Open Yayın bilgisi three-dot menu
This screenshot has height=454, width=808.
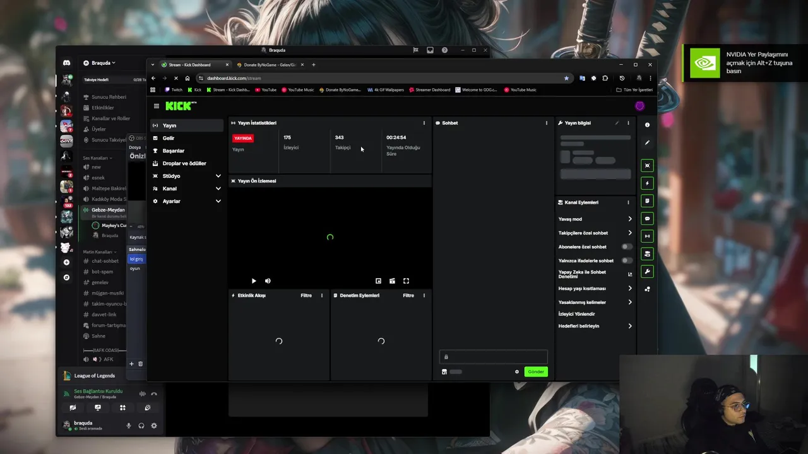click(628, 123)
